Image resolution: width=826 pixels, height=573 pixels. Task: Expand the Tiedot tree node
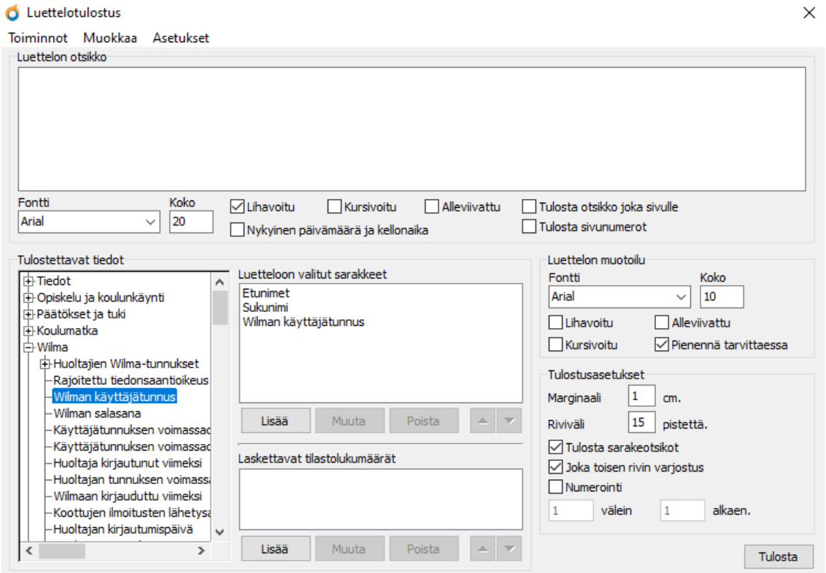coord(28,281)
